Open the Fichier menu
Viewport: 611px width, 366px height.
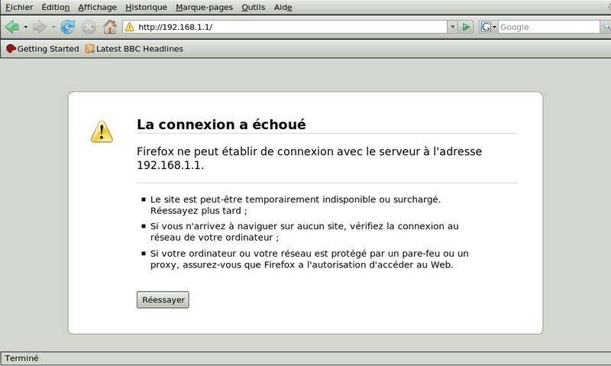pyautogui.click(x=19, y=7)
